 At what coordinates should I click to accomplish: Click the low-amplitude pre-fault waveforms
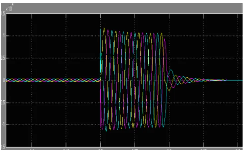click(x=53, y=80)
